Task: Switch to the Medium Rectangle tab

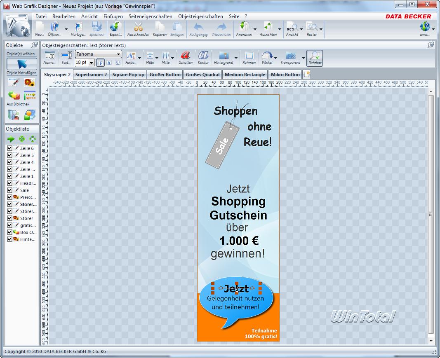Action: pyautogui.click(x=245, y=75)
